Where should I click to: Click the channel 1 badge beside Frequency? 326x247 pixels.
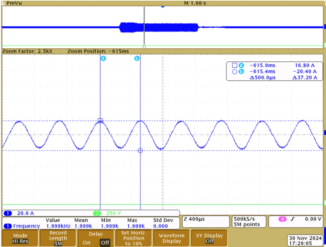(x=8, y=226)
